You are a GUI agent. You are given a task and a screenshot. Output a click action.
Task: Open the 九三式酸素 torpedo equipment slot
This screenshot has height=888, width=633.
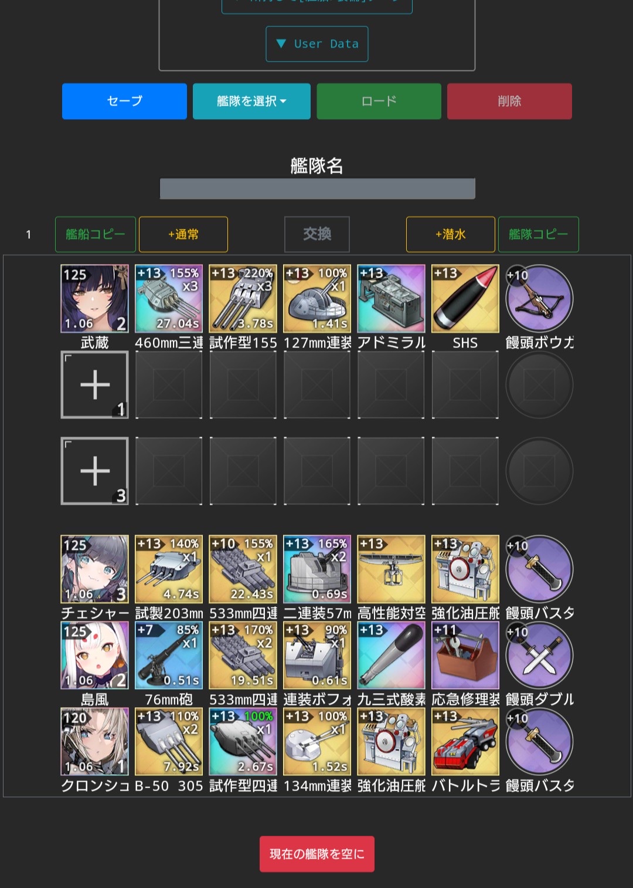point(391,655)
